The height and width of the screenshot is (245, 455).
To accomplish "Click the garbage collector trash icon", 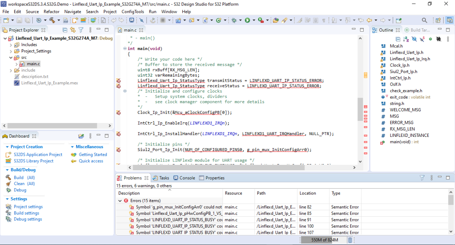I will [350, 240].
